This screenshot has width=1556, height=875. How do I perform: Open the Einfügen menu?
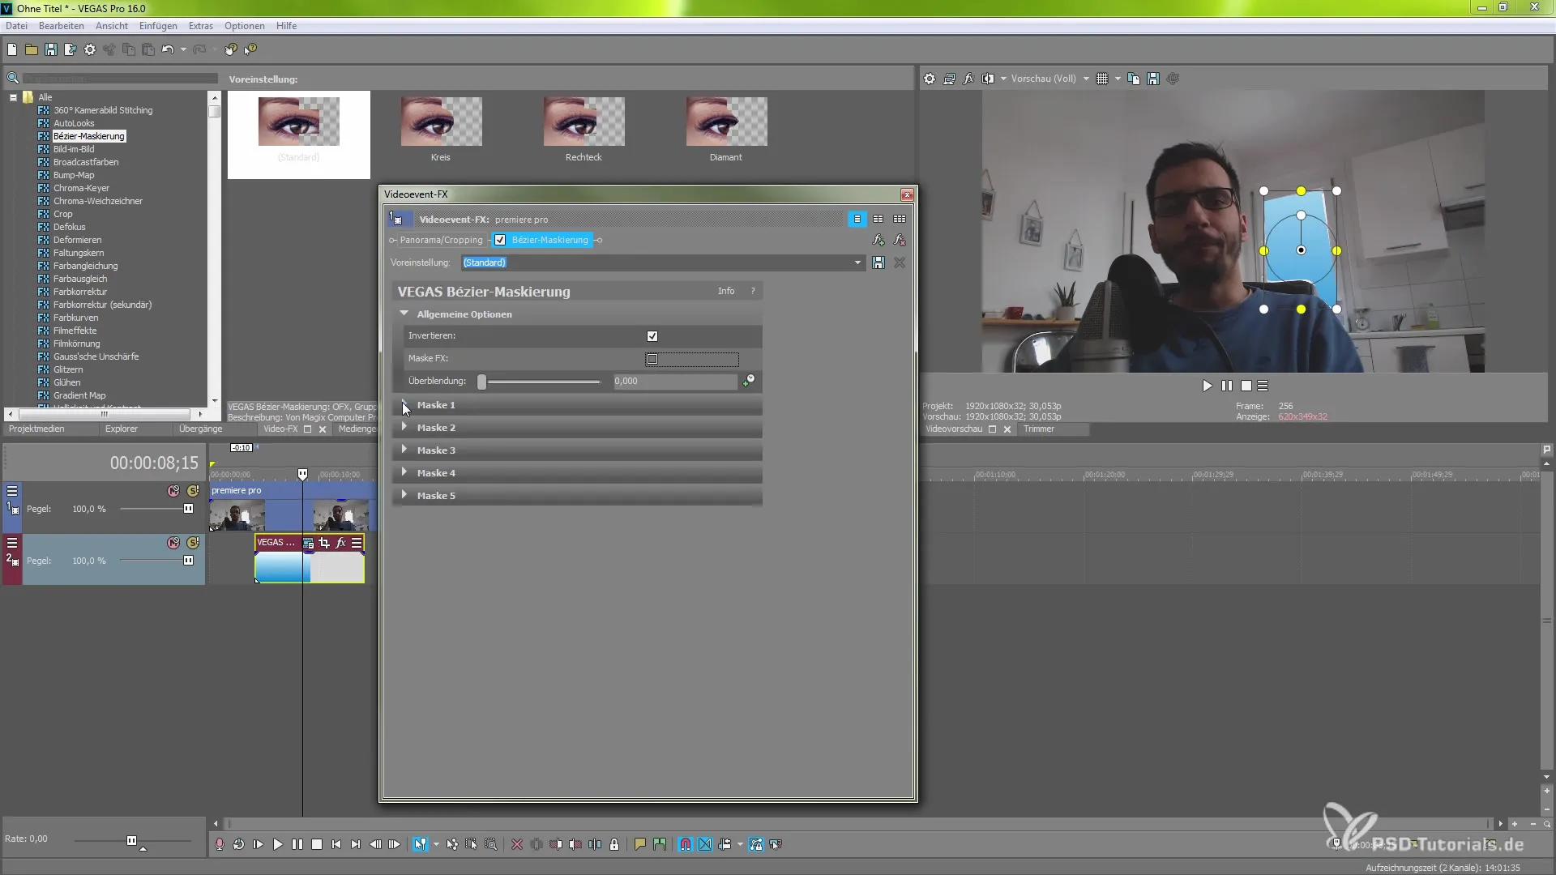tap(158, 26)
